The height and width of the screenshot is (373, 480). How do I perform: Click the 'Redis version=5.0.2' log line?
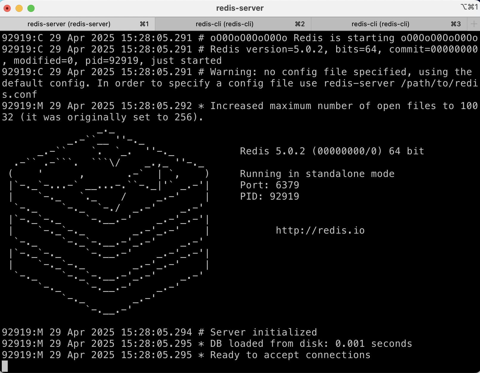[x=240, y=49]
